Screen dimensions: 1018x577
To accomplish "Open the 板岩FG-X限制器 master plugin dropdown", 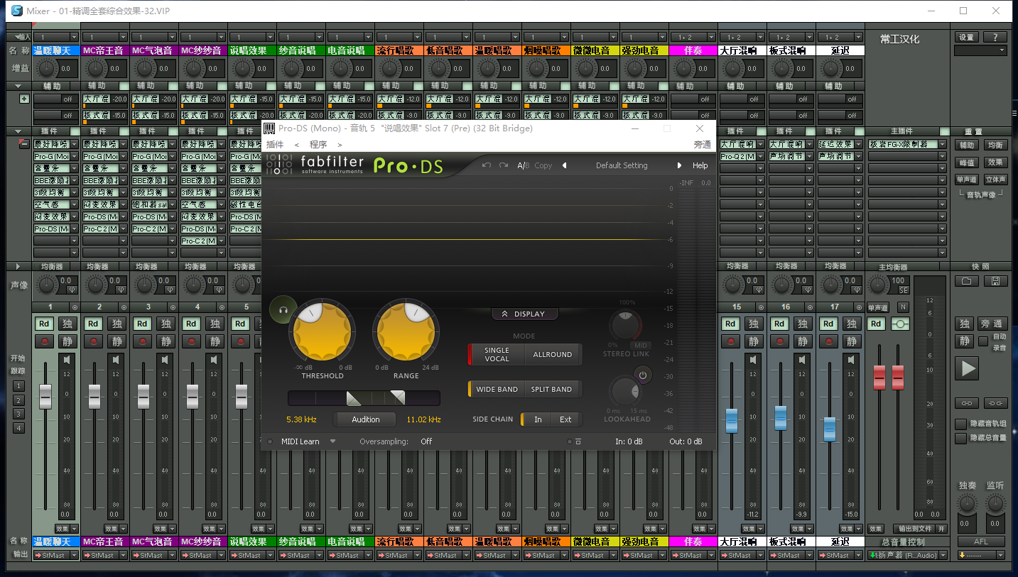I will tap(942, 144).
